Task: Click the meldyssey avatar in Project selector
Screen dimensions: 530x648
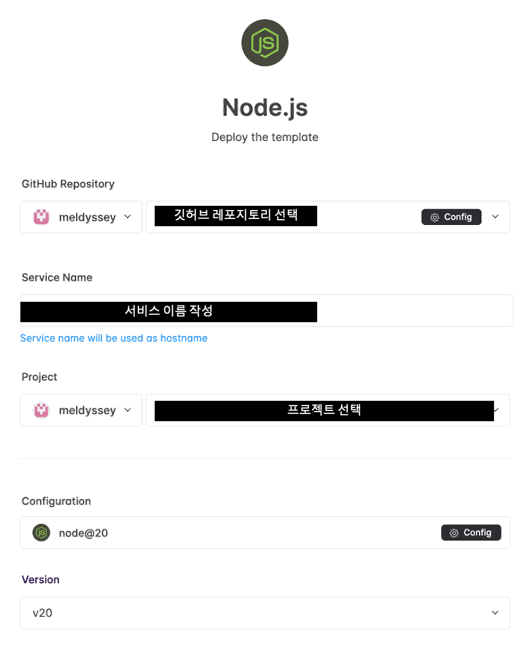Action: coord(41,410)
